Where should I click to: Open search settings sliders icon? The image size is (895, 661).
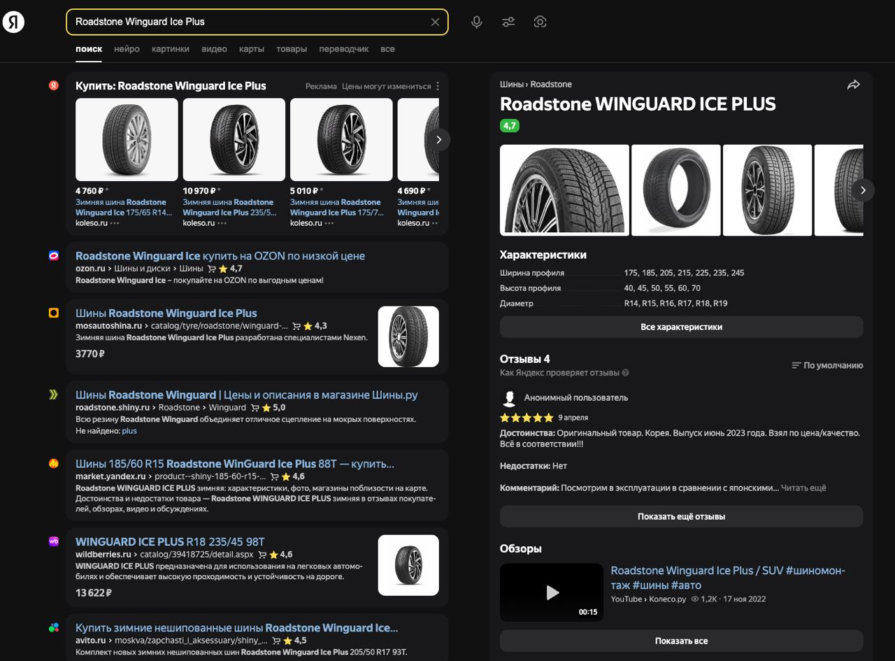[x=508, y=22]
